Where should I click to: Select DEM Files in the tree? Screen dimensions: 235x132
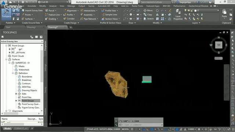pyautogui.click(x=26, y=87)
